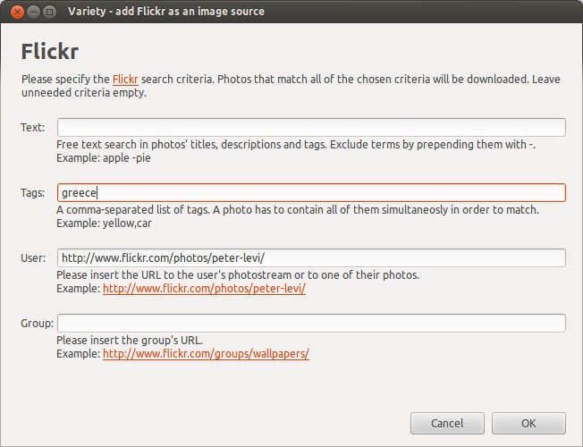Image resolution: width=583 pixels, height=447 pixels.
Task: Click the "User:" field label
Action: coord(33,258)
